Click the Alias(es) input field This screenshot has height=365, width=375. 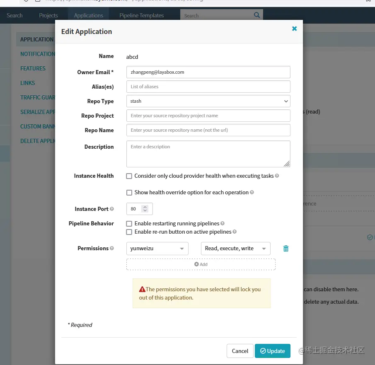(x=208, y=87)
